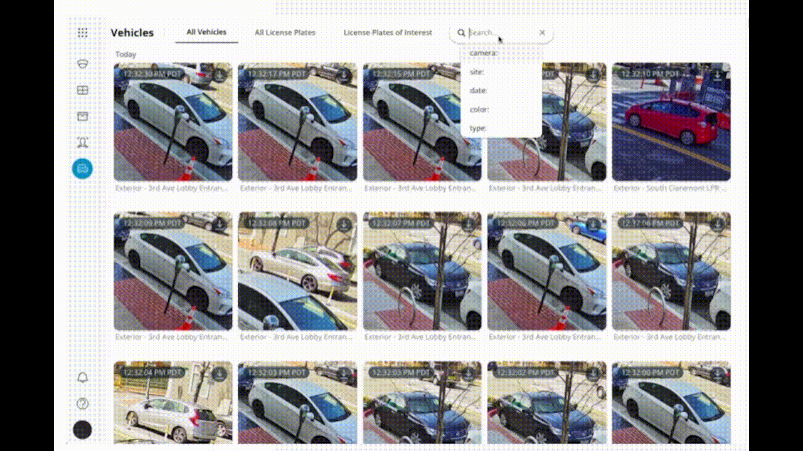Open the 12:32:09 PM vehicle thumbnail
Image resolution: width=803 pixels, height=451 pixels.
pos(173,271)
